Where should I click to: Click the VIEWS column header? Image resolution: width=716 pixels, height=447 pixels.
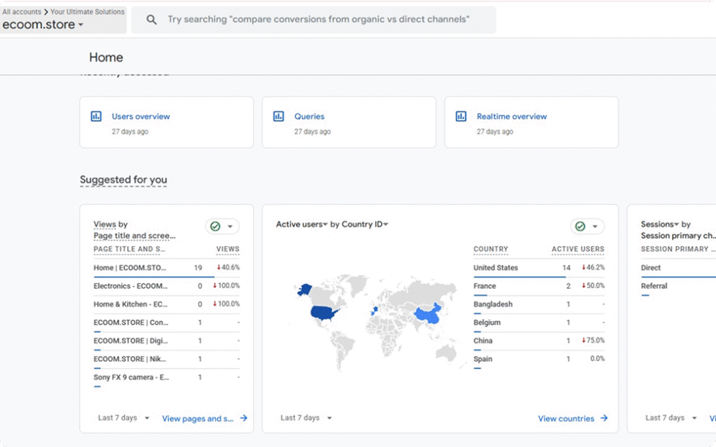[228, 249]
